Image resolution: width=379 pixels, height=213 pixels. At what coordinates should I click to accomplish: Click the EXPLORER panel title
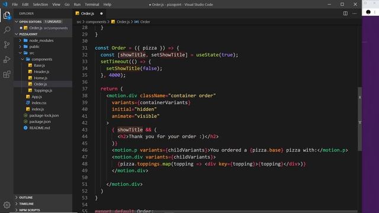pos(26,14)
